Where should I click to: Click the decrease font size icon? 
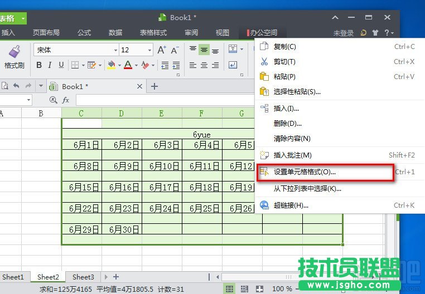pyautogui.click(x=175, y=50)
